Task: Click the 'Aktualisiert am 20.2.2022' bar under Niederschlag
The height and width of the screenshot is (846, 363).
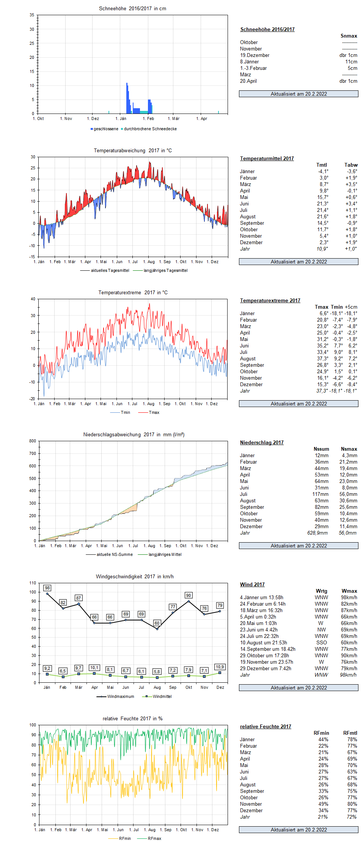Action: (299, 546)
